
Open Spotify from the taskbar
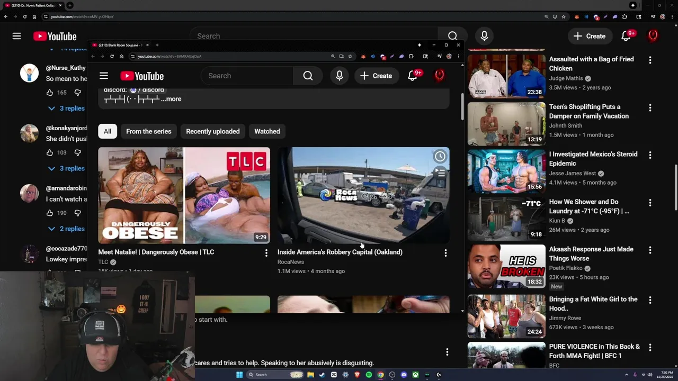coord(369,375)
